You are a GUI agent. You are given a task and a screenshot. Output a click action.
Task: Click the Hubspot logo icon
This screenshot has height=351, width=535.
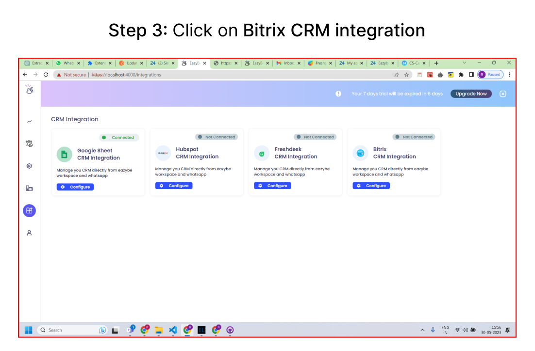tap(163, 153)
